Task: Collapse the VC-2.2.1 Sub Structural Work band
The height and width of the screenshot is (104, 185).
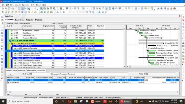Action: 10,43
